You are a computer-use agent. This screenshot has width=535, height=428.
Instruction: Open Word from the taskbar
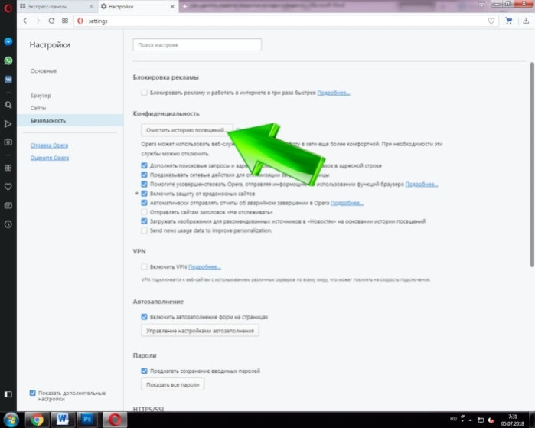(x=62, y=420)
